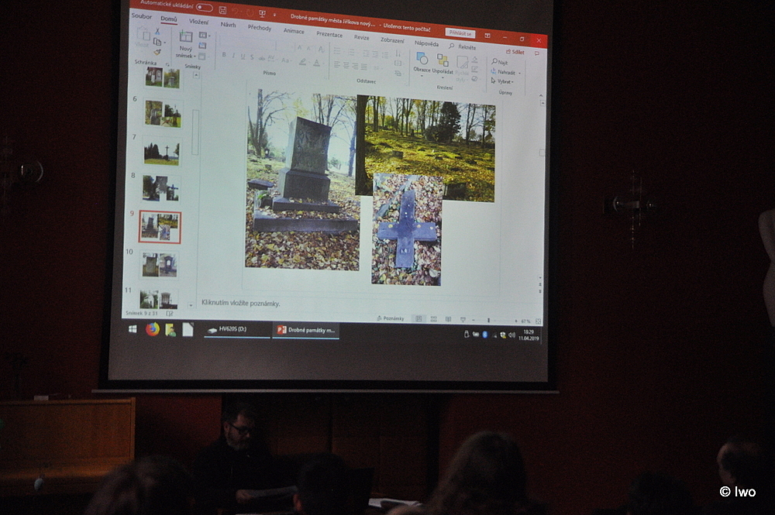Launch Firefox from the taskbar
This screenshot has width=775, height=515.
point(152,329)
